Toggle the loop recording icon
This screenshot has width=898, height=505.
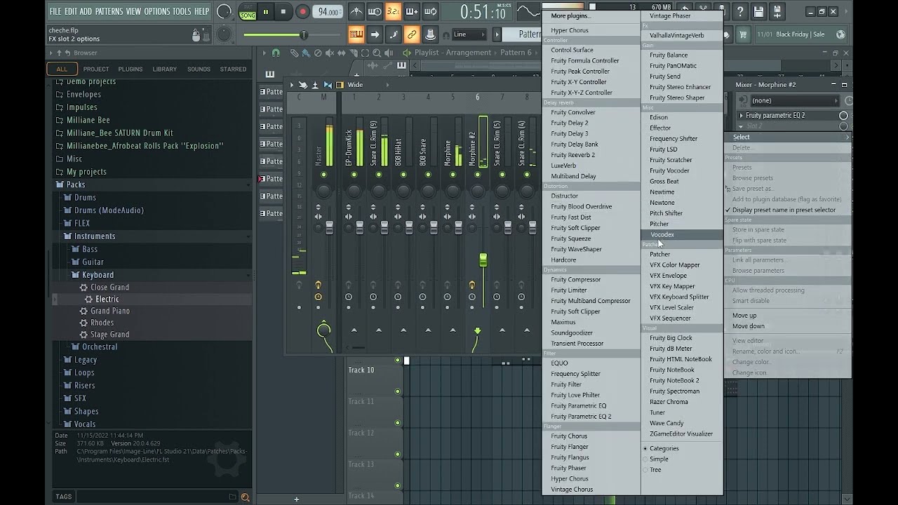tap(431, 11)
